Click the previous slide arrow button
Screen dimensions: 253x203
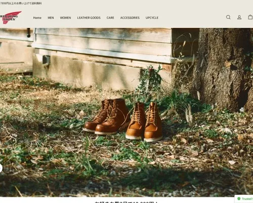tap(1, 168)
